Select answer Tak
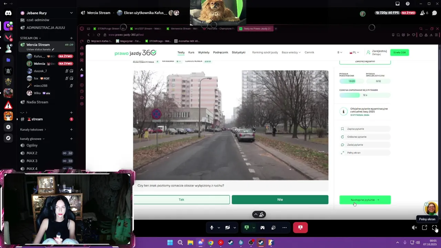This screenshot has width=441, height=248. click(182, 199)
